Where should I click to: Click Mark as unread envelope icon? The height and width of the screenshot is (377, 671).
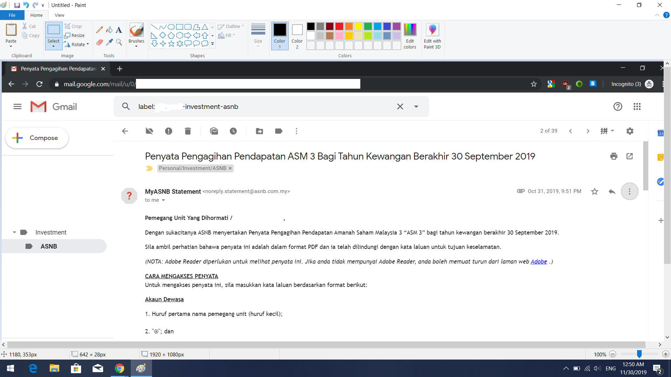pyautogui.click(x=214, y=131)
